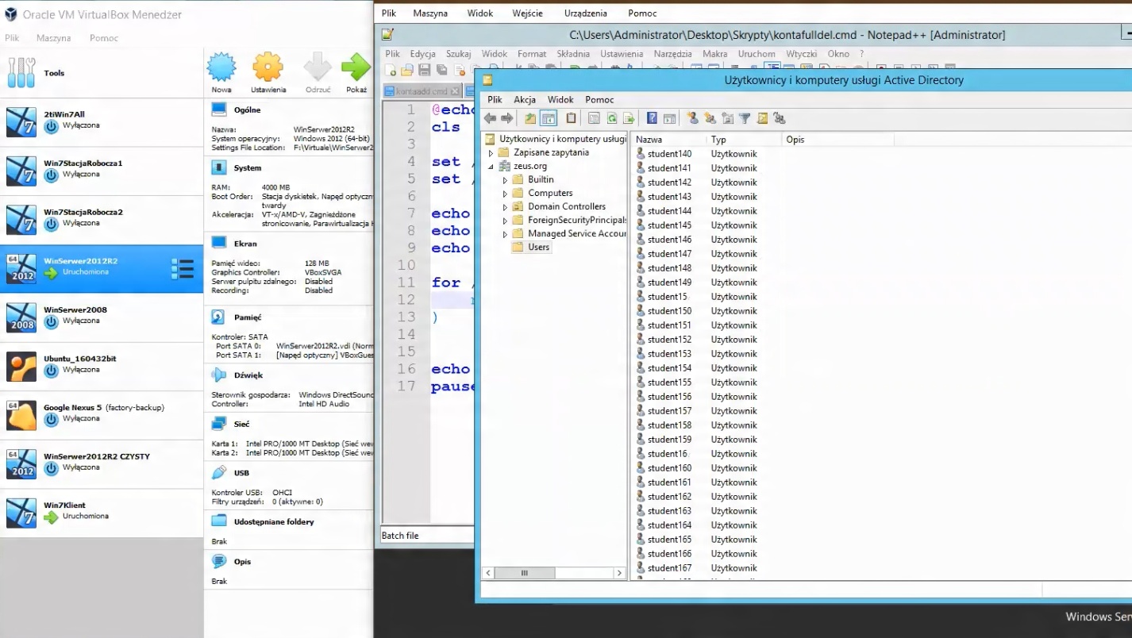Open the WinSerwer2012R2 machine menu list icon

tap(183, 270)
